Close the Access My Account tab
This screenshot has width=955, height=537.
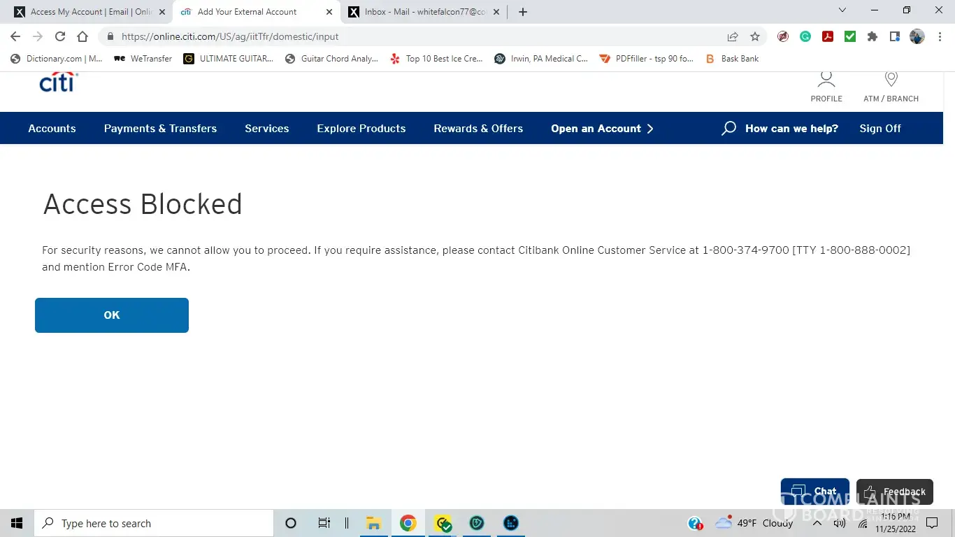point(162,12)
